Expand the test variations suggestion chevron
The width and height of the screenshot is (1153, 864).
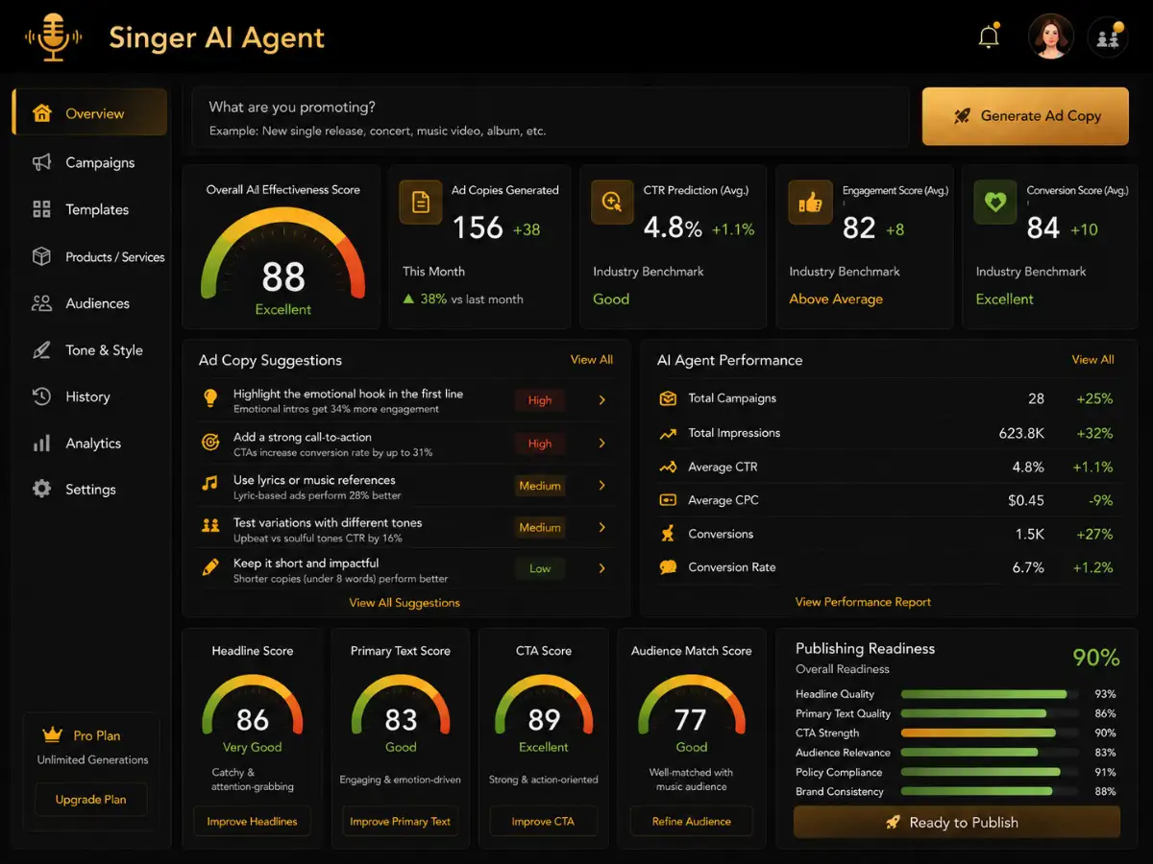click(602, 527)
